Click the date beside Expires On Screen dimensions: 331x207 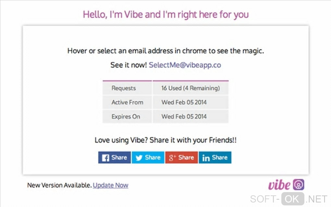[x=184, y=116]
